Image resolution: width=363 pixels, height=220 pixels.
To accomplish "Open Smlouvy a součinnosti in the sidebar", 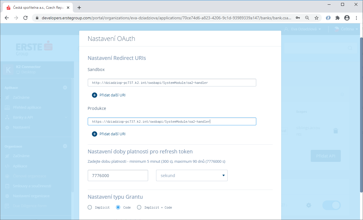I will (x=32, y=186).
